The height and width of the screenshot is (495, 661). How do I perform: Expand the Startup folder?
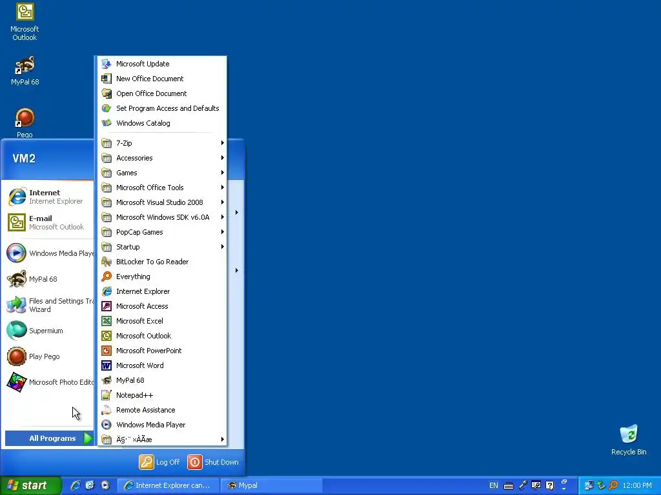pos(161,247)
